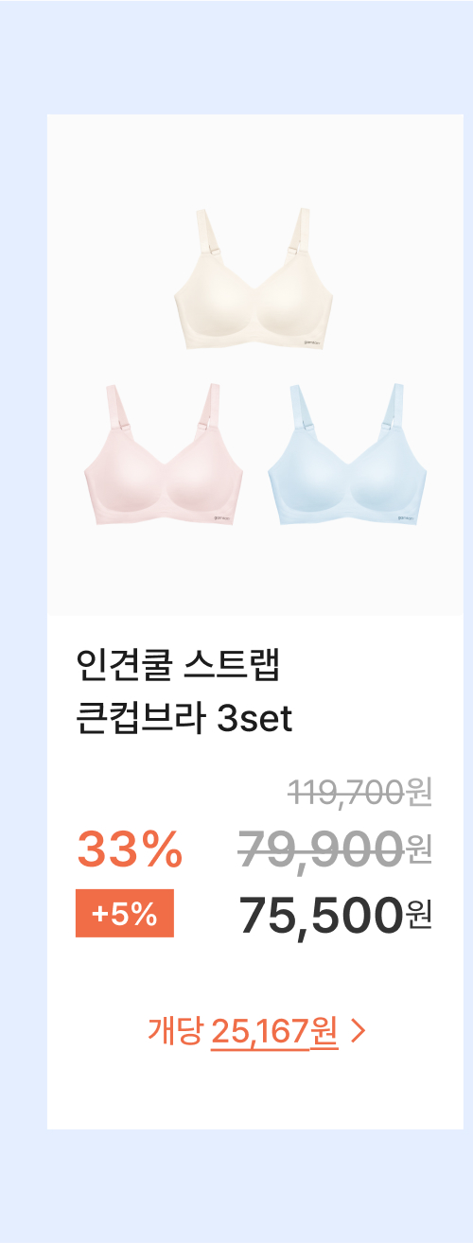Click the chevron arrow beside 25,167원
Viewport: 473px width, 1243px height.
[358, 1031]
